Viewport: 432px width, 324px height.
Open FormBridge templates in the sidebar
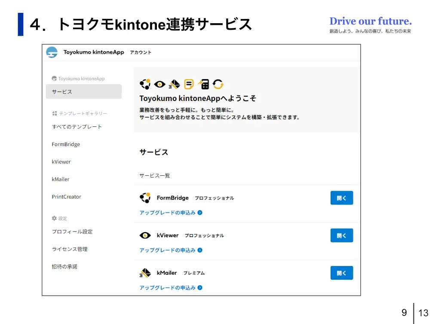[x=66, y=144]
